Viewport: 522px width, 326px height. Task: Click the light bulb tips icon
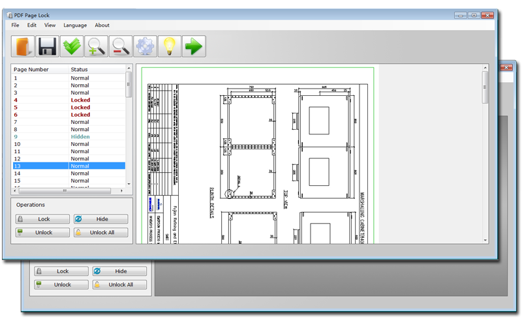coord(170,46)
